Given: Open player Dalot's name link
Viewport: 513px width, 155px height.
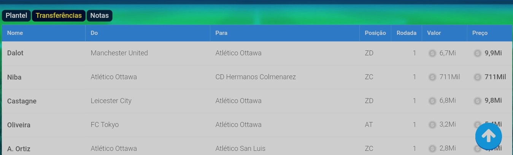Looking at the screenshot, I should (x=15, y=53).
